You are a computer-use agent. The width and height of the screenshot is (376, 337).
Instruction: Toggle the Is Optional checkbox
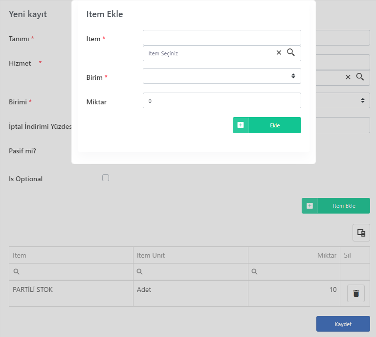(106, 178)
